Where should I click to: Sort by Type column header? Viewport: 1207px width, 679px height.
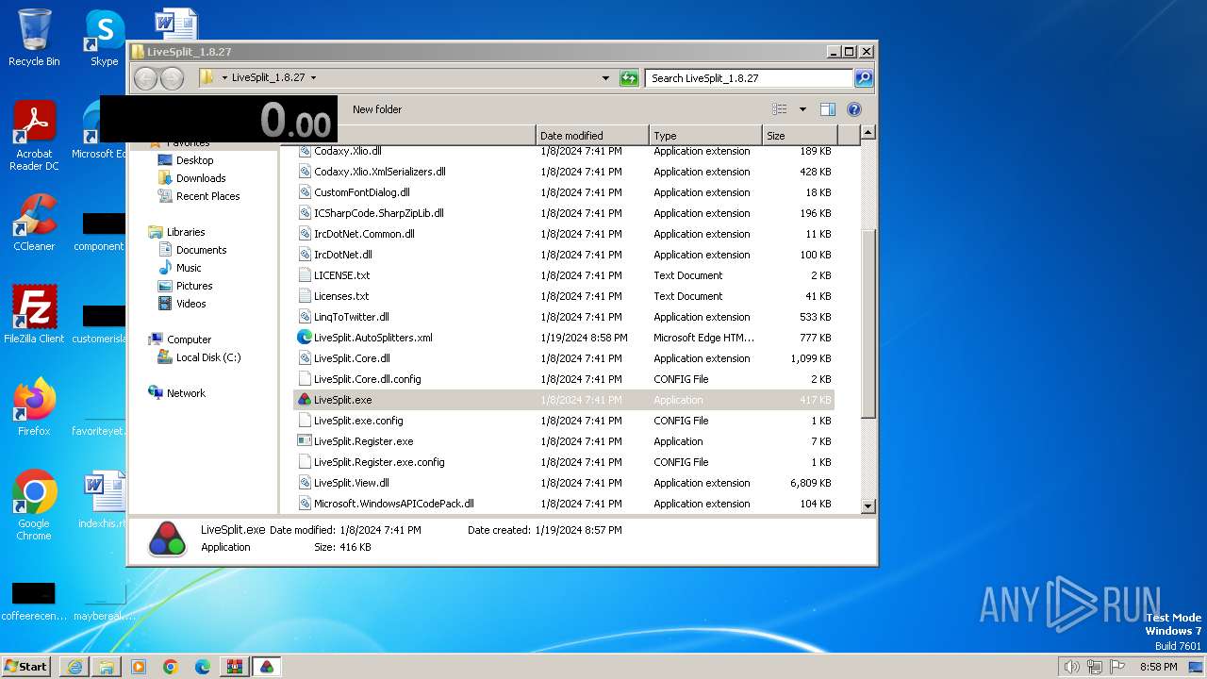[x=705, y=136]
